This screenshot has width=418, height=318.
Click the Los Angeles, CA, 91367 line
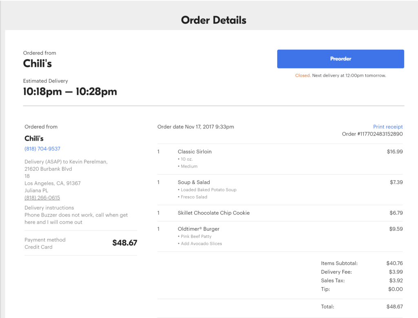pos(53,183)
